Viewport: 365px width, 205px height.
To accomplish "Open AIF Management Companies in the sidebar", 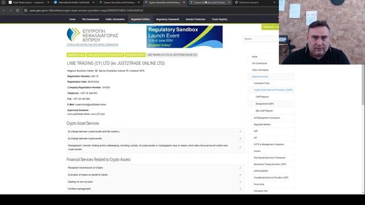I will [x=267, y=118].
